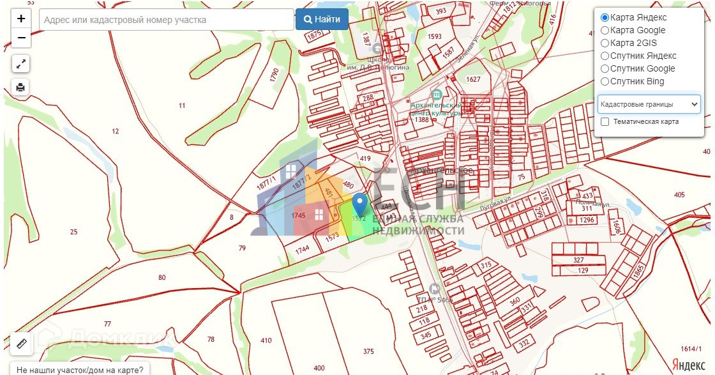
Task: Click parcel label 12
Action: pyautogui.click(x=116, y=132)
